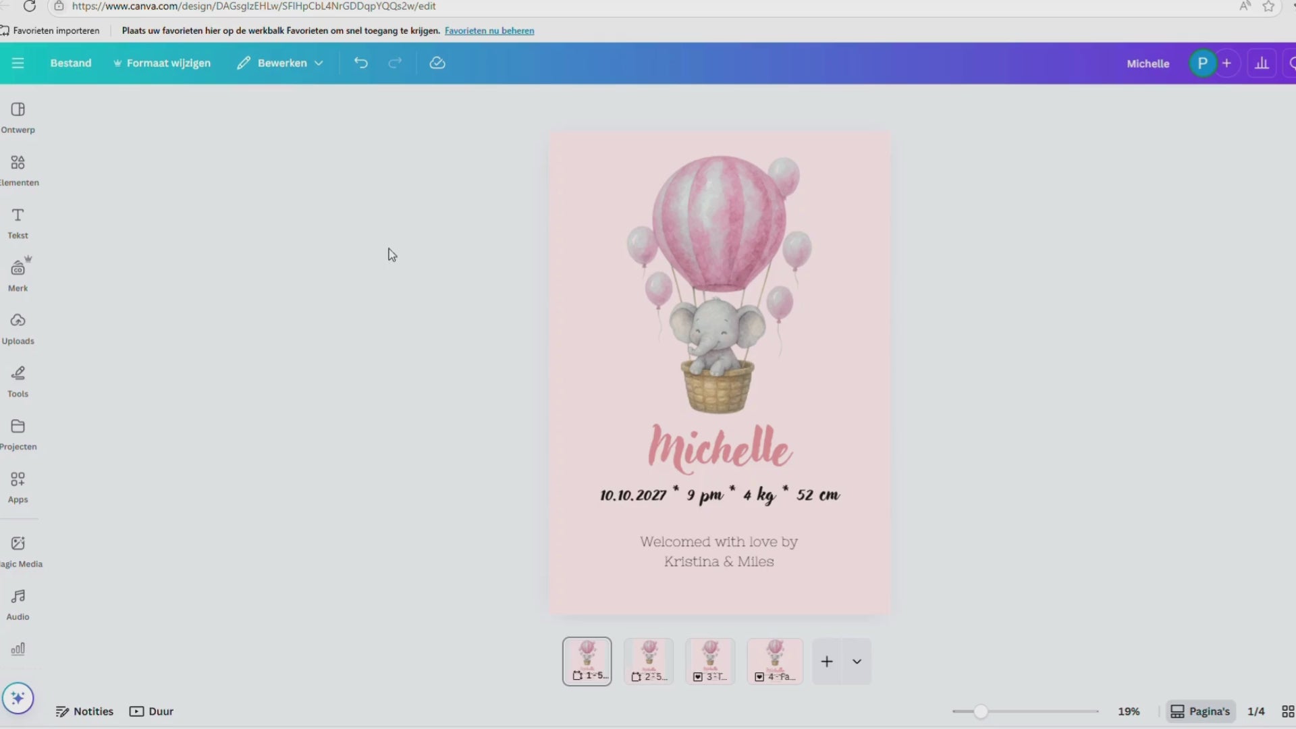Viewport: 1296px width, 729px height.
Task: Open the Elementen panel
Action: (x=18, y=170)
